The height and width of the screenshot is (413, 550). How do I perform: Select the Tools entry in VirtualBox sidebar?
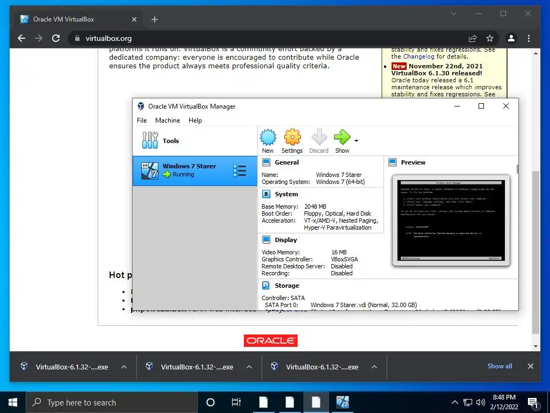pos(194,141)
